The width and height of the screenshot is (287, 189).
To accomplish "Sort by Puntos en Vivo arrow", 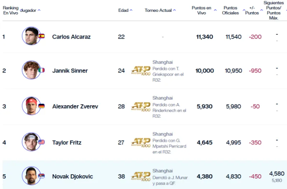I will click(216, 10).
